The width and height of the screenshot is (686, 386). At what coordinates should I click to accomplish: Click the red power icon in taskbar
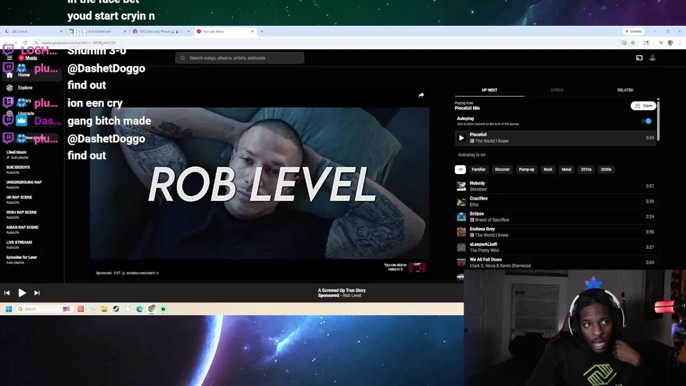point(80,309)
